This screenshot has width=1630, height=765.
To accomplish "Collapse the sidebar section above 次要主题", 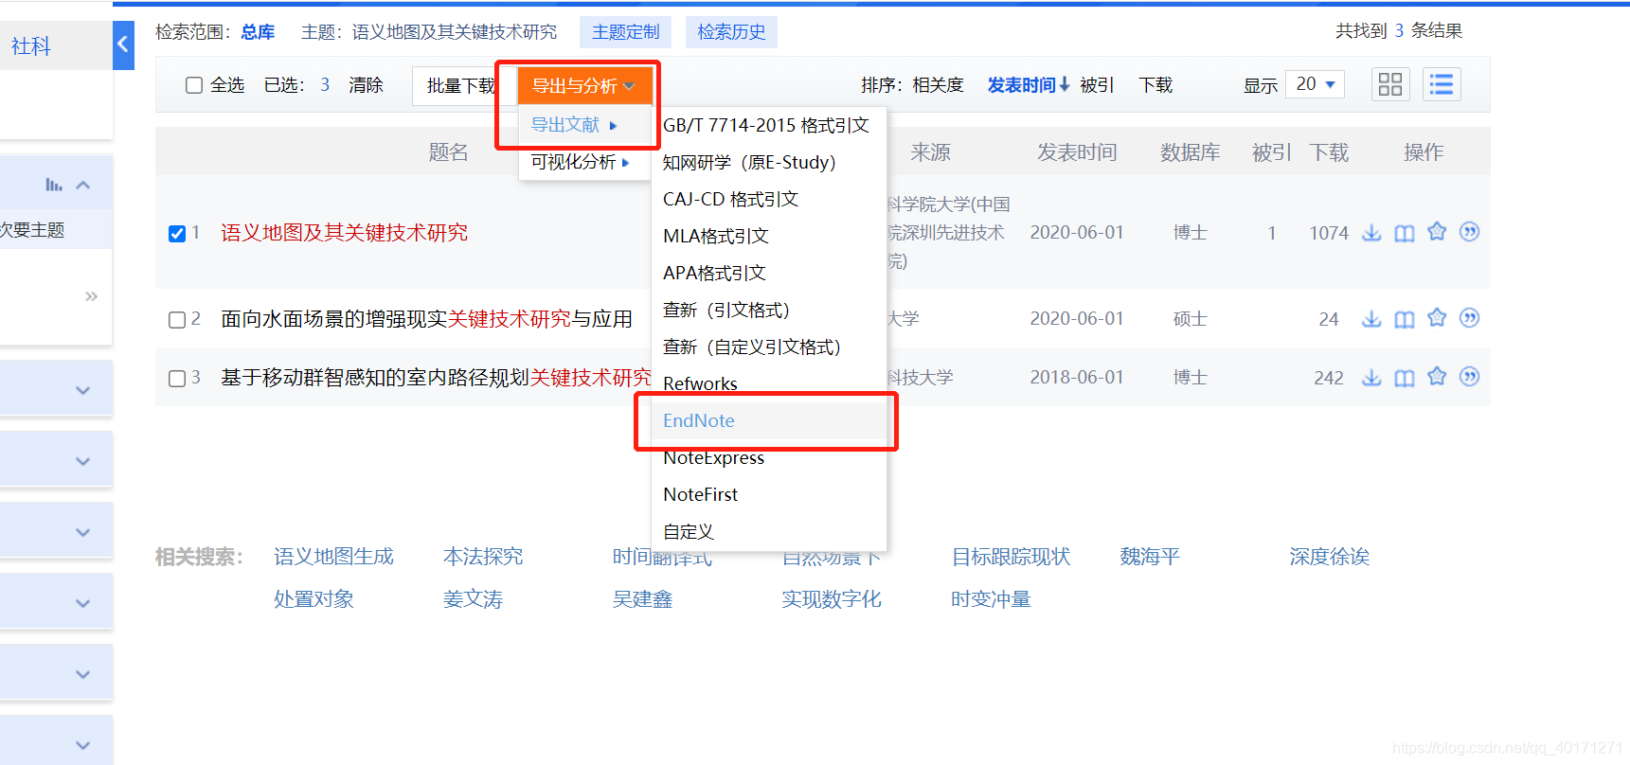I will click(83, 185).
